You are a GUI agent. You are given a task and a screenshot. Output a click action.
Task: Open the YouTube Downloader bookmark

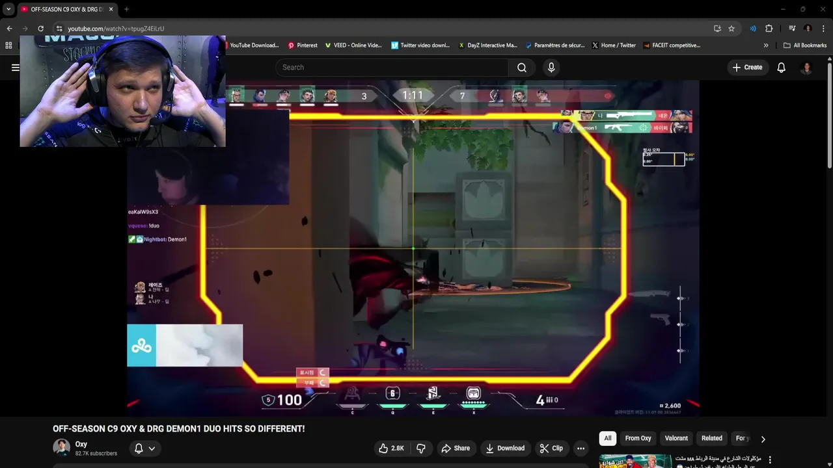point(254,45)
